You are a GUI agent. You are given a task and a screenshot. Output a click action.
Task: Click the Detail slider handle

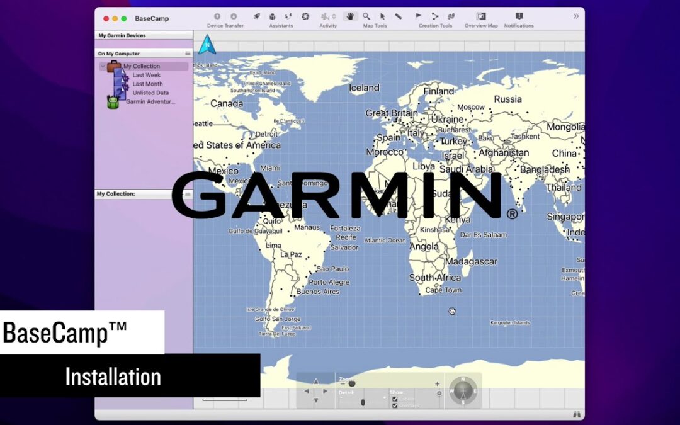click(363, 402)
